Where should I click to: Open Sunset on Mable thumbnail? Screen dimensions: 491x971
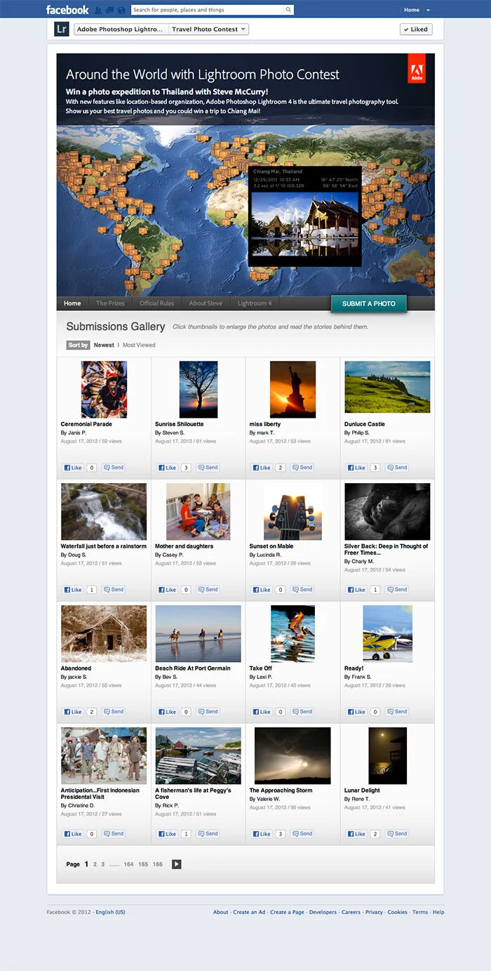pos(292,511)
